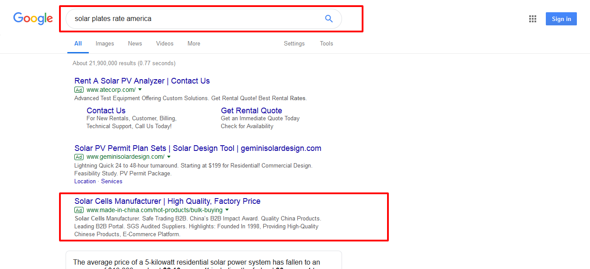This screenshot has height=269, width=590.
Task: Switch to the News tab
Action: point(135,44)
